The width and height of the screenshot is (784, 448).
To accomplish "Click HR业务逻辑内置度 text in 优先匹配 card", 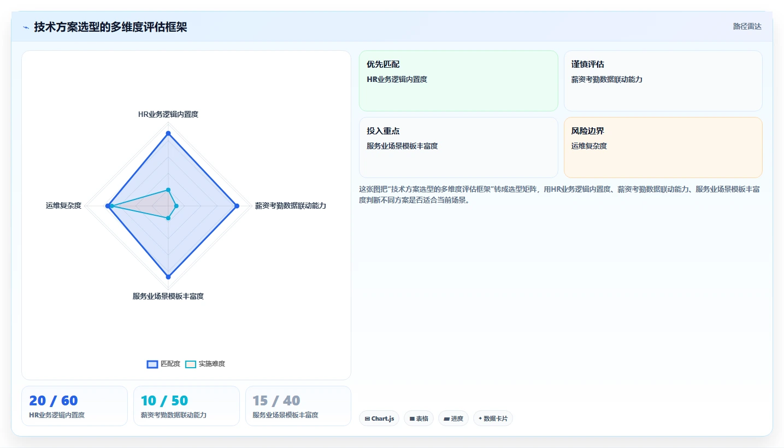I will [x=397, y=79].
